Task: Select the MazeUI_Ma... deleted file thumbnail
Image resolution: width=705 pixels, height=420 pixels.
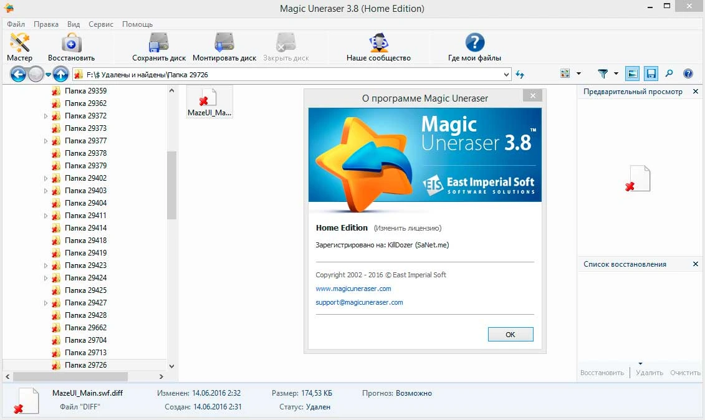Action: (209, 102)
